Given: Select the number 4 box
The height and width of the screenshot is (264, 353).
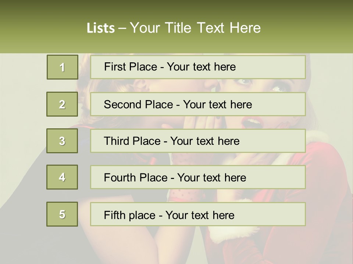Looking at the screenshot, I should pyautogui.click(x=62, y=177).
